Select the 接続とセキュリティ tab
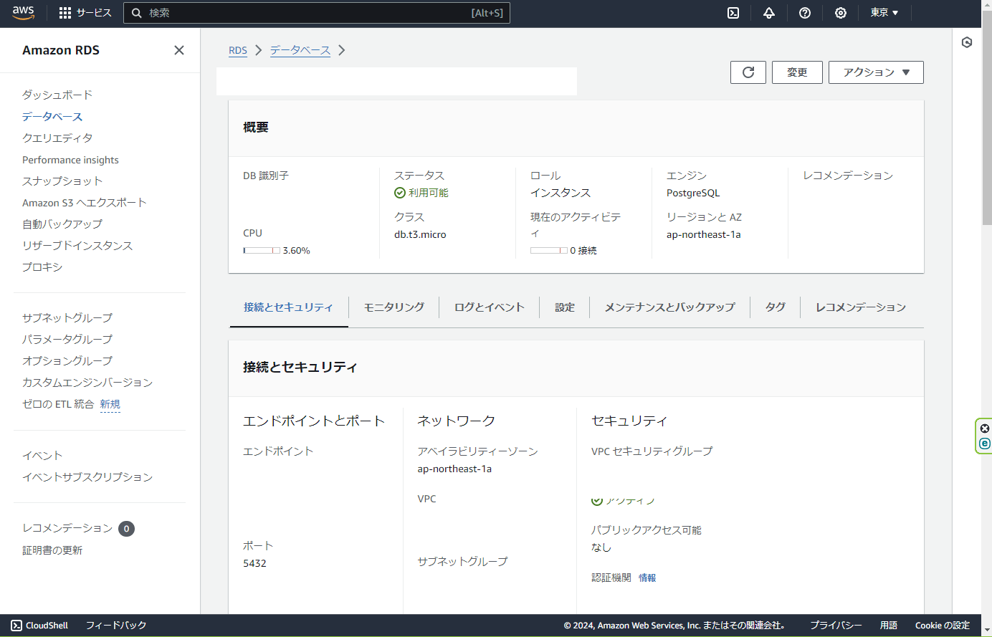This screenshot has height=637, width=992. tap(288, 307)
